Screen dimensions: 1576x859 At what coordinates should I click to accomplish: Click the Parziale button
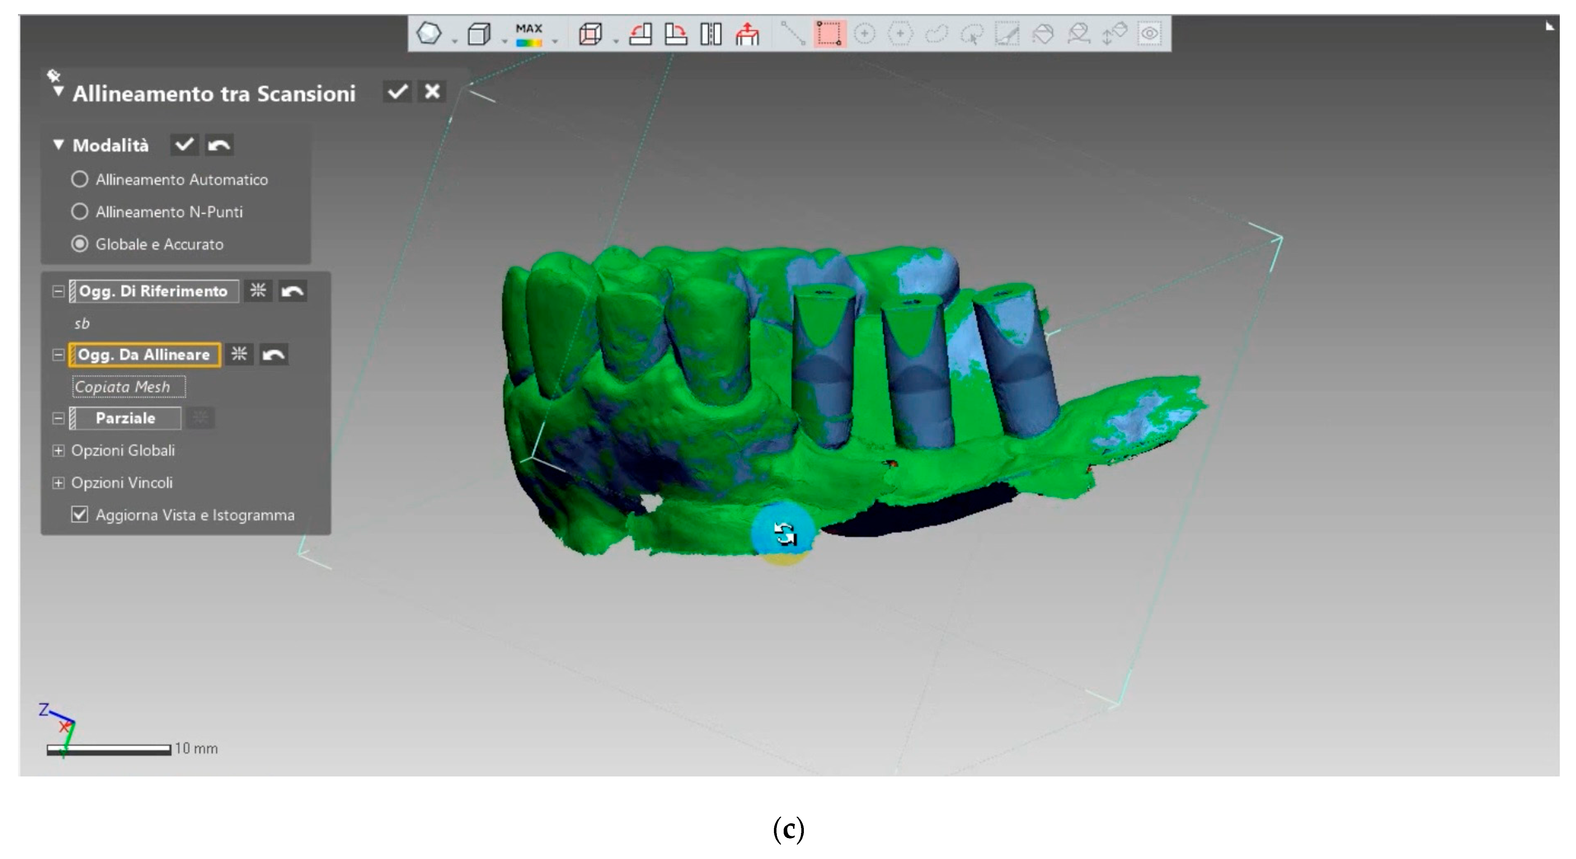126,418
